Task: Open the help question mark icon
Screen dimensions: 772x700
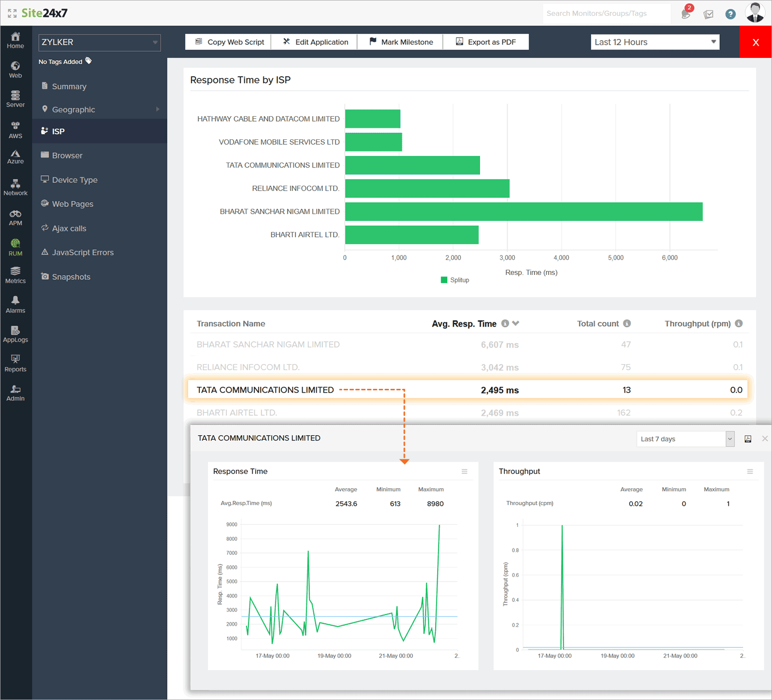Action: (731, 14)
